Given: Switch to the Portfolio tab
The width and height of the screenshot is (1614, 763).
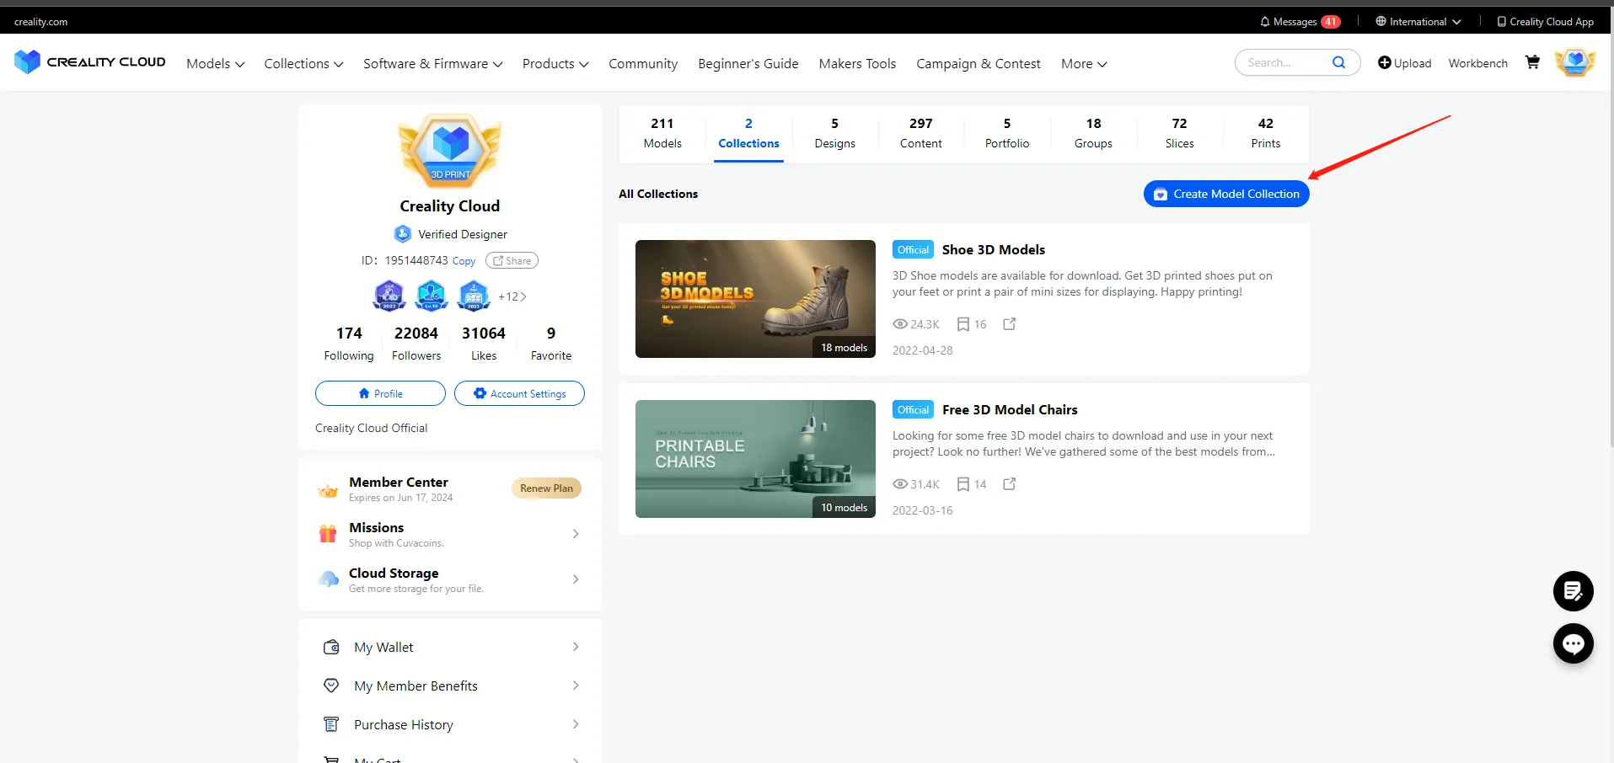Looking at the screenshot, I should [1006, 134].
